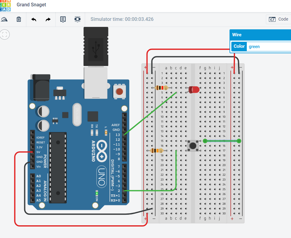This screenshot has width=291, height=238.
Task: Click the Tinkercad logo
Action: [x=5, y=5]
